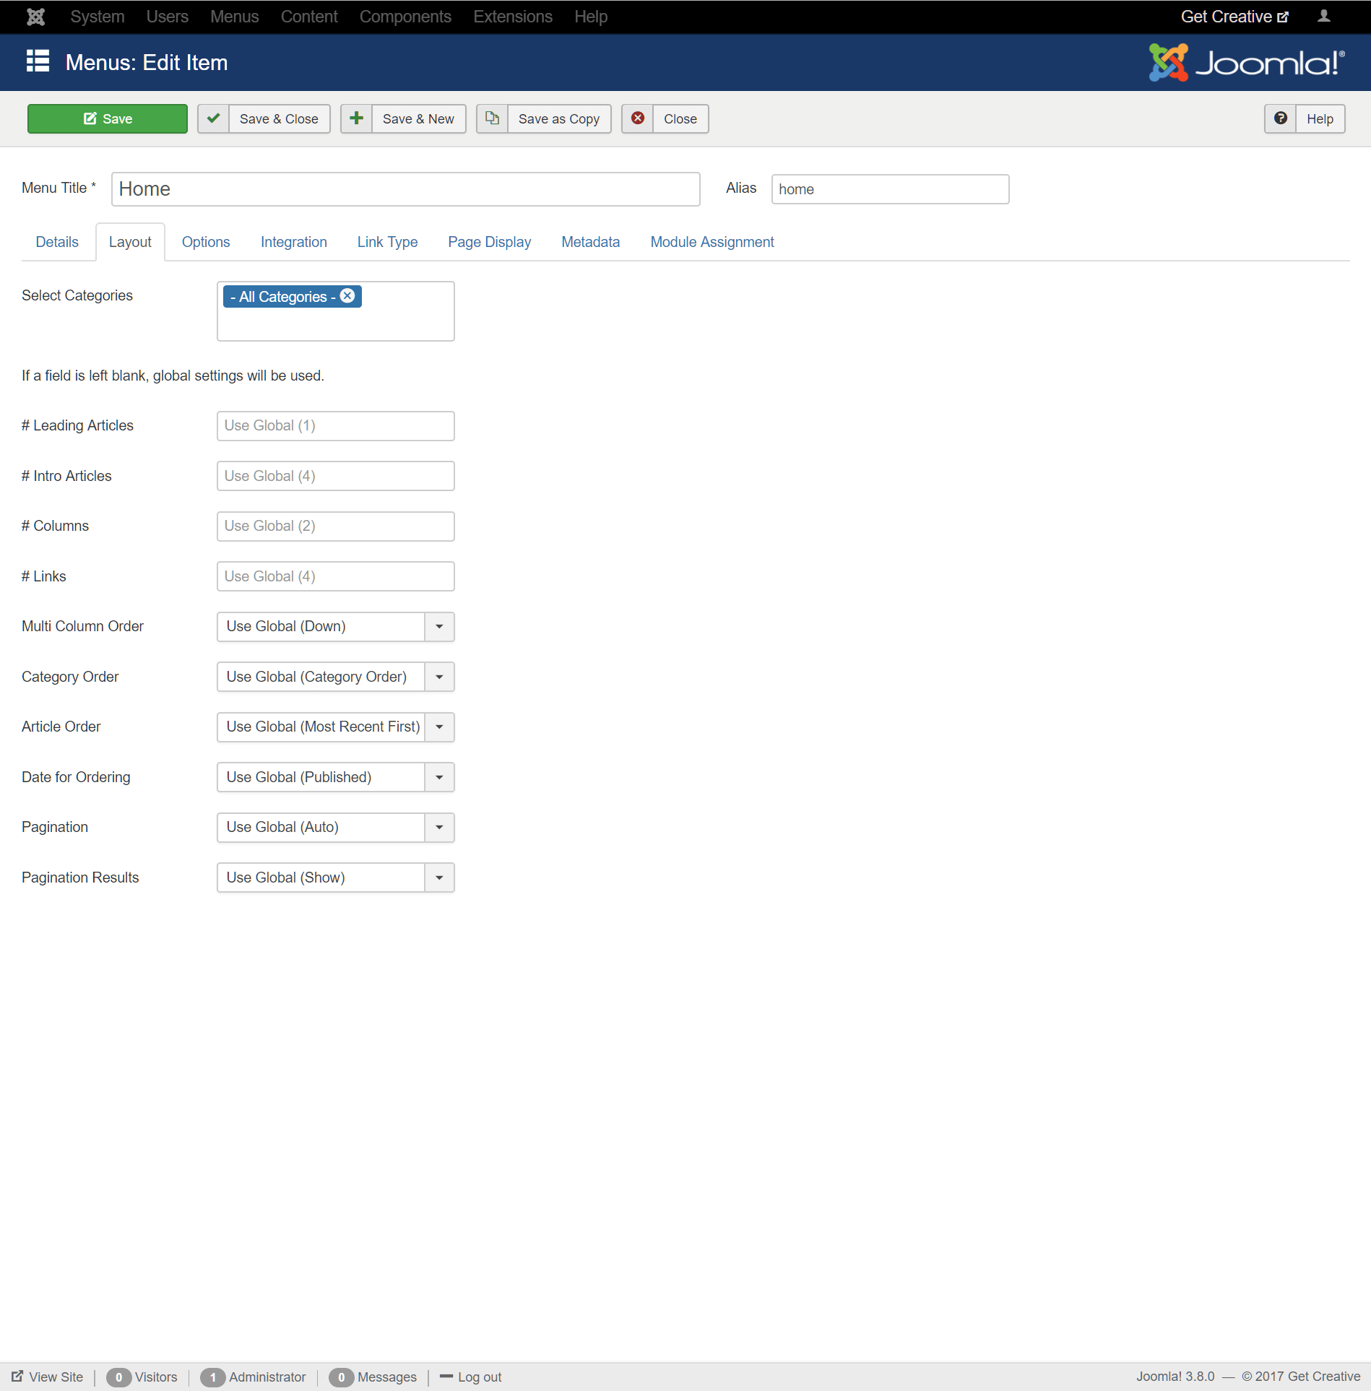Click the Help toolbar button label

[x=1320, y=118]
